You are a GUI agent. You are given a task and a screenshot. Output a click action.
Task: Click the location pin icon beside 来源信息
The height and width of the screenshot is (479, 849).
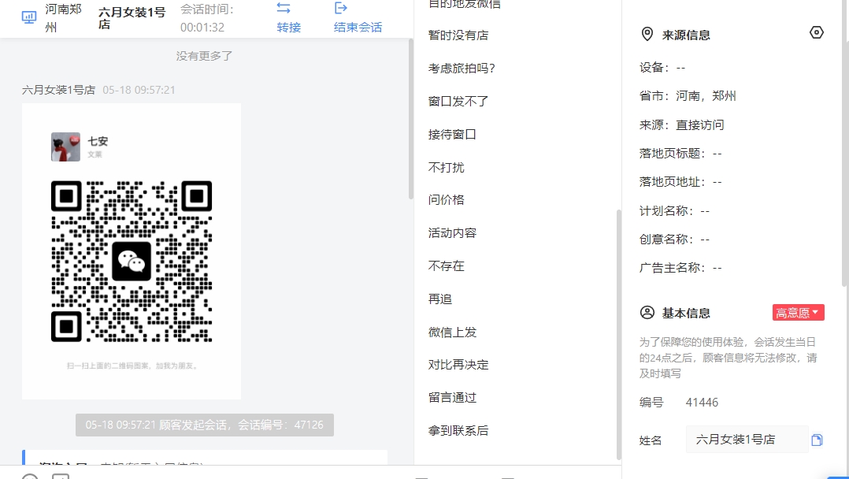647,35
